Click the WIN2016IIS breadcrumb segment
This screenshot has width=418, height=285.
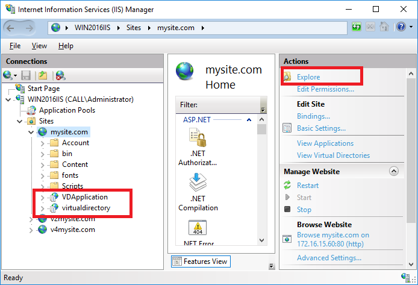[x=92, y=28]
